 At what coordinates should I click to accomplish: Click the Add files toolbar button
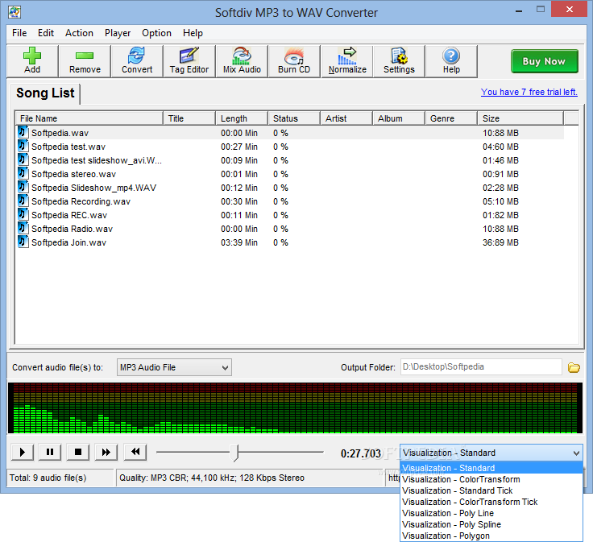click(32, 61)
